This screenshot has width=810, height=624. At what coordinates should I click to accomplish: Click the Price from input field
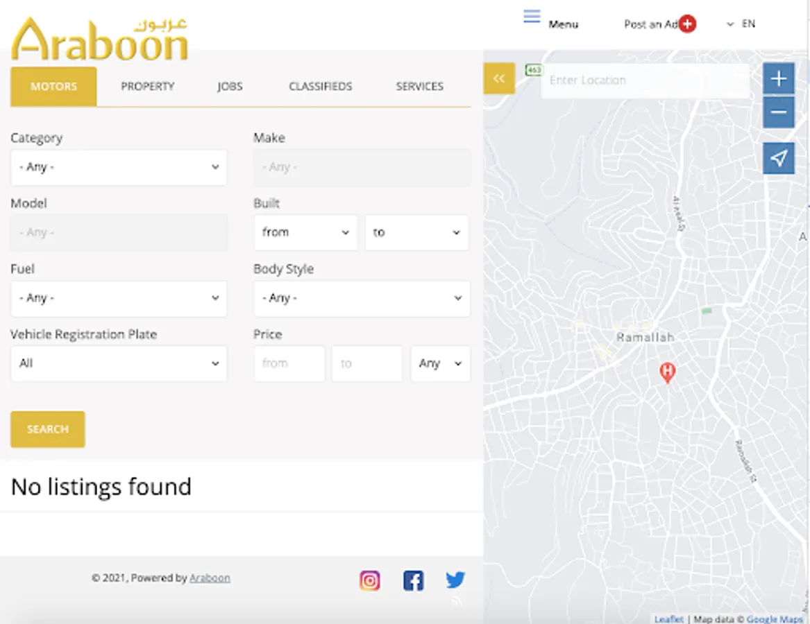289,364
